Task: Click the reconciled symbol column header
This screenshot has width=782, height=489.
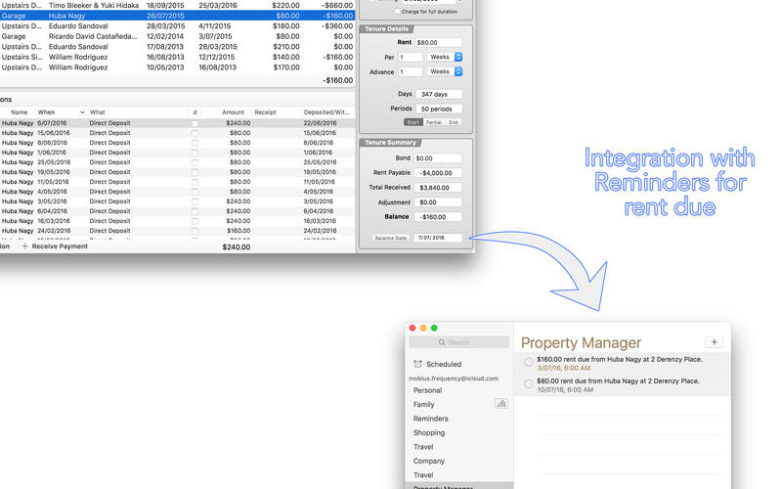Action: point(195,112)
